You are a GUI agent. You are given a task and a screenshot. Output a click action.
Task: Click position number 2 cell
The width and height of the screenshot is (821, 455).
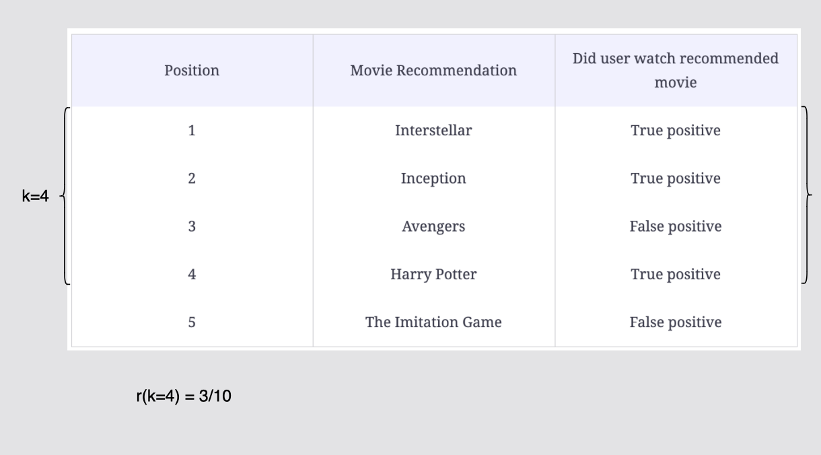(x=192, y=178)
